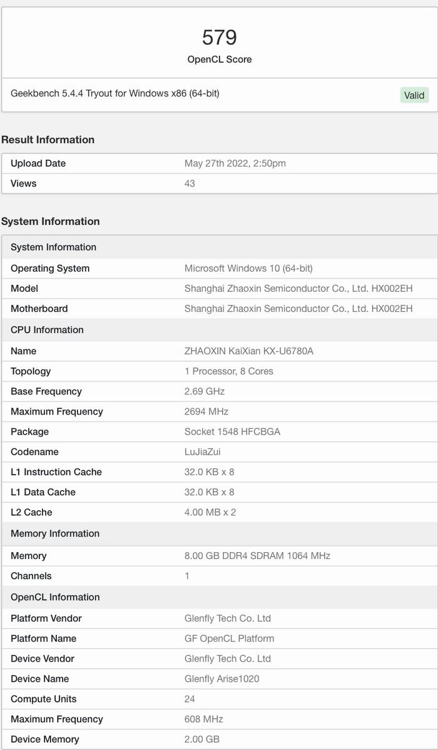The width and height of the screenshot is (438, 750).
Task: Click the upload date May 27th 2022
Action: click(x=235, y=163)
